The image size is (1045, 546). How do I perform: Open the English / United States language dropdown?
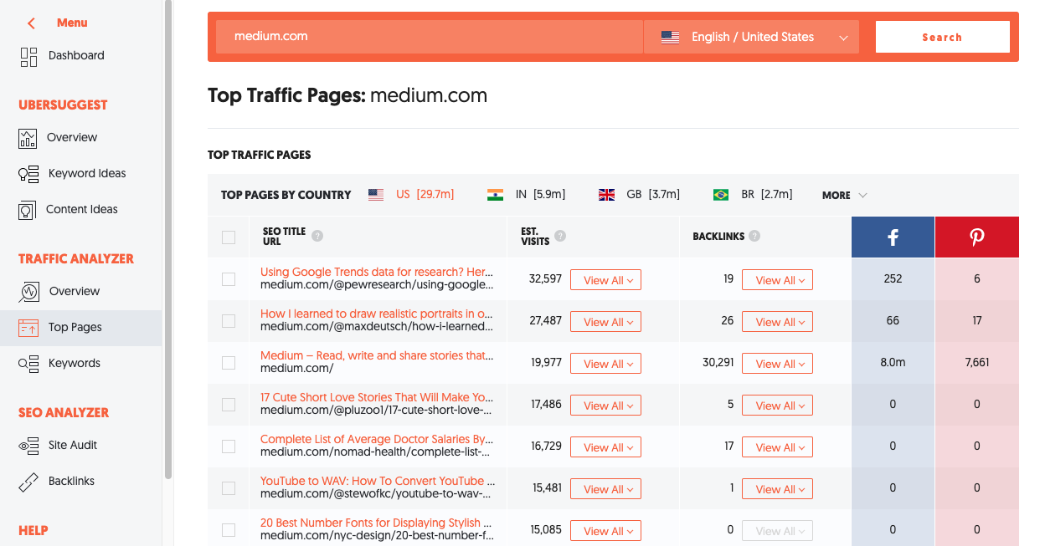pos(751,37)
